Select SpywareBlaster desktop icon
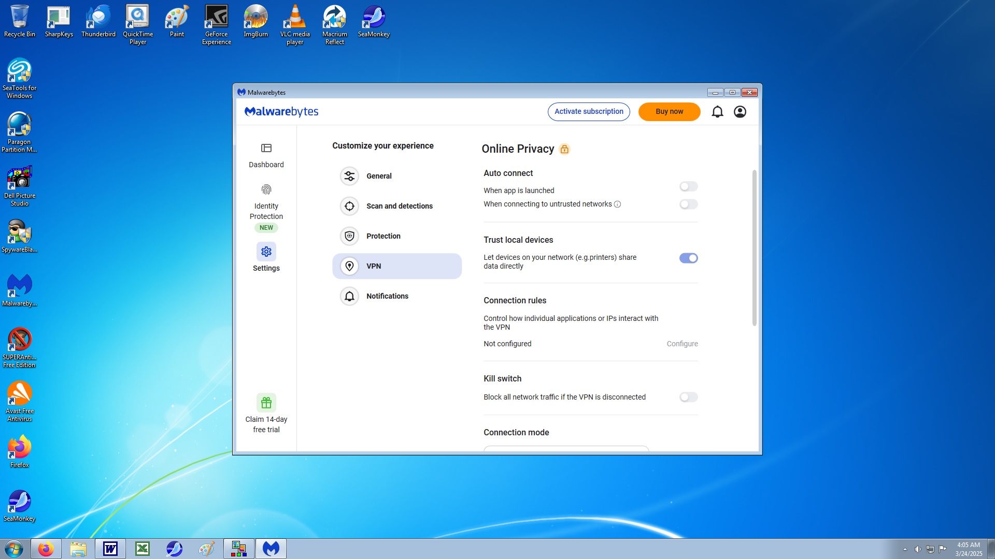The height and width of the screenshot is (559, 995). click(20, 237)
